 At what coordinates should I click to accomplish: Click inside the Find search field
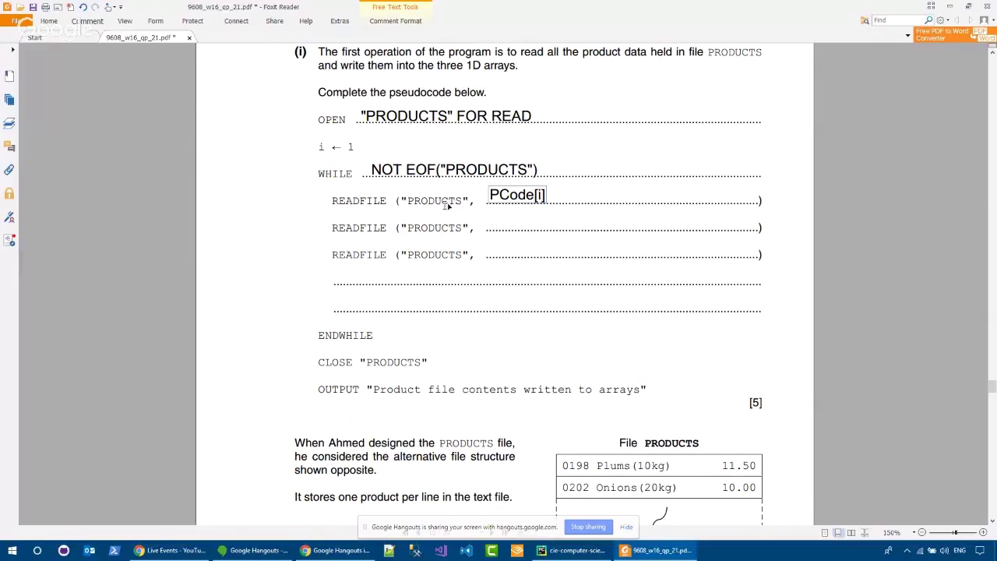(x=897, y=20)
